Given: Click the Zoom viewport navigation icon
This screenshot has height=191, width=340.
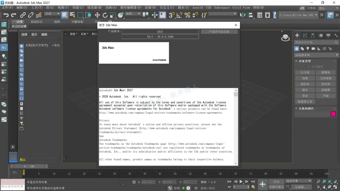Looking at the screenshot, I should (x=318, y=181).
